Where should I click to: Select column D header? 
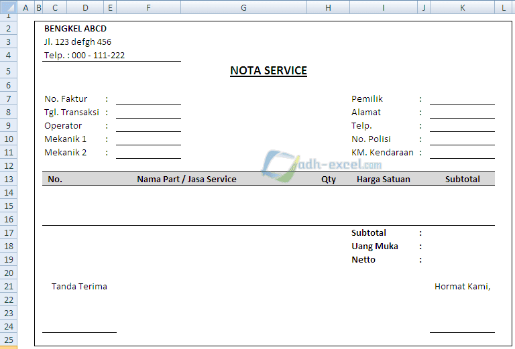point(85,7)
